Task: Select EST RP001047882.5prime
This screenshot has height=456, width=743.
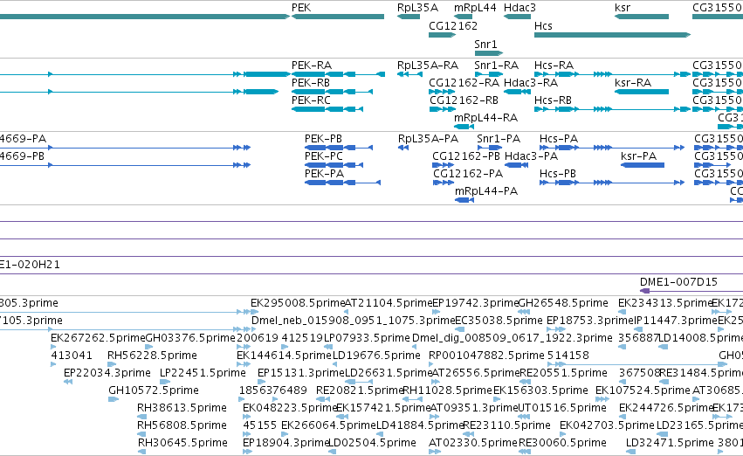Action: point(430,364)
